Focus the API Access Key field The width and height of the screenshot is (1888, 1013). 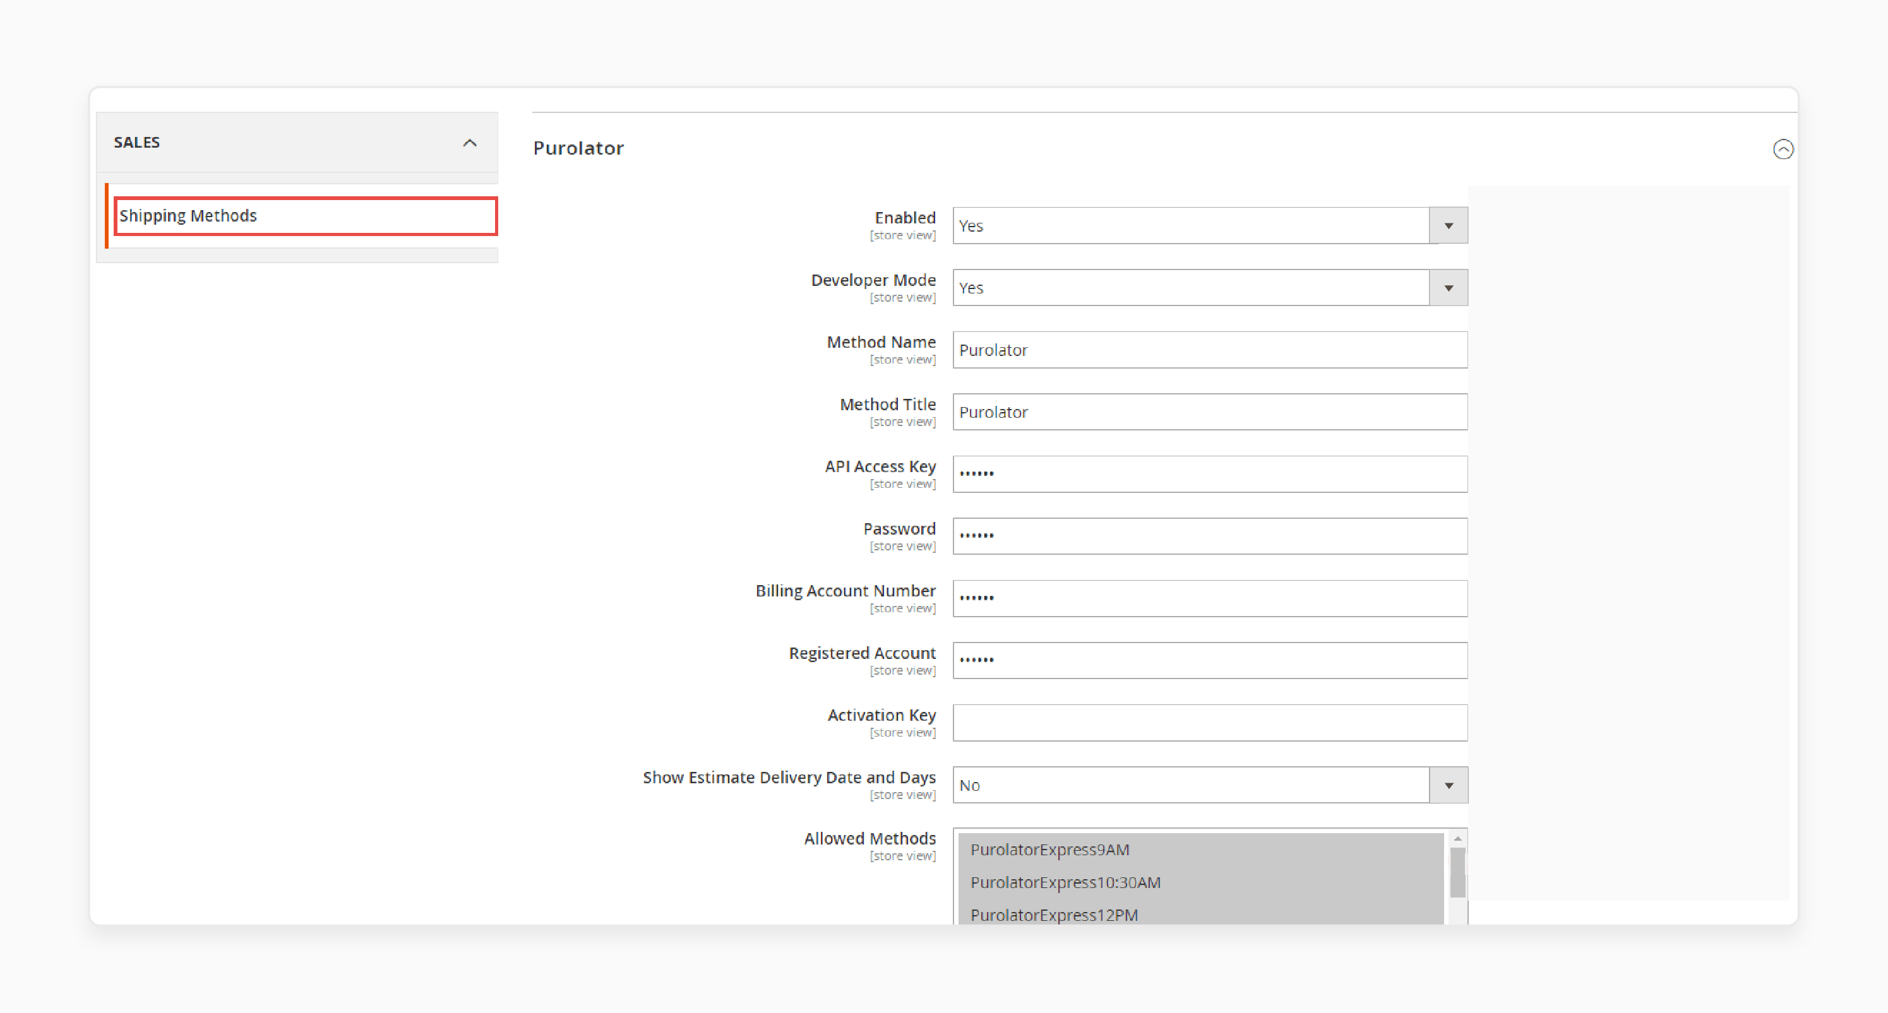(1209, 474)
